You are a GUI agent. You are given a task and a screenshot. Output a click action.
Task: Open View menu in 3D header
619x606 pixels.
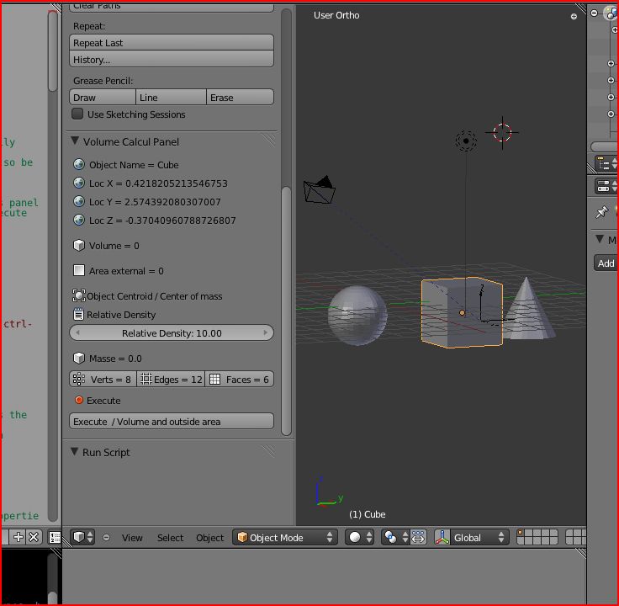coord(132,538)
